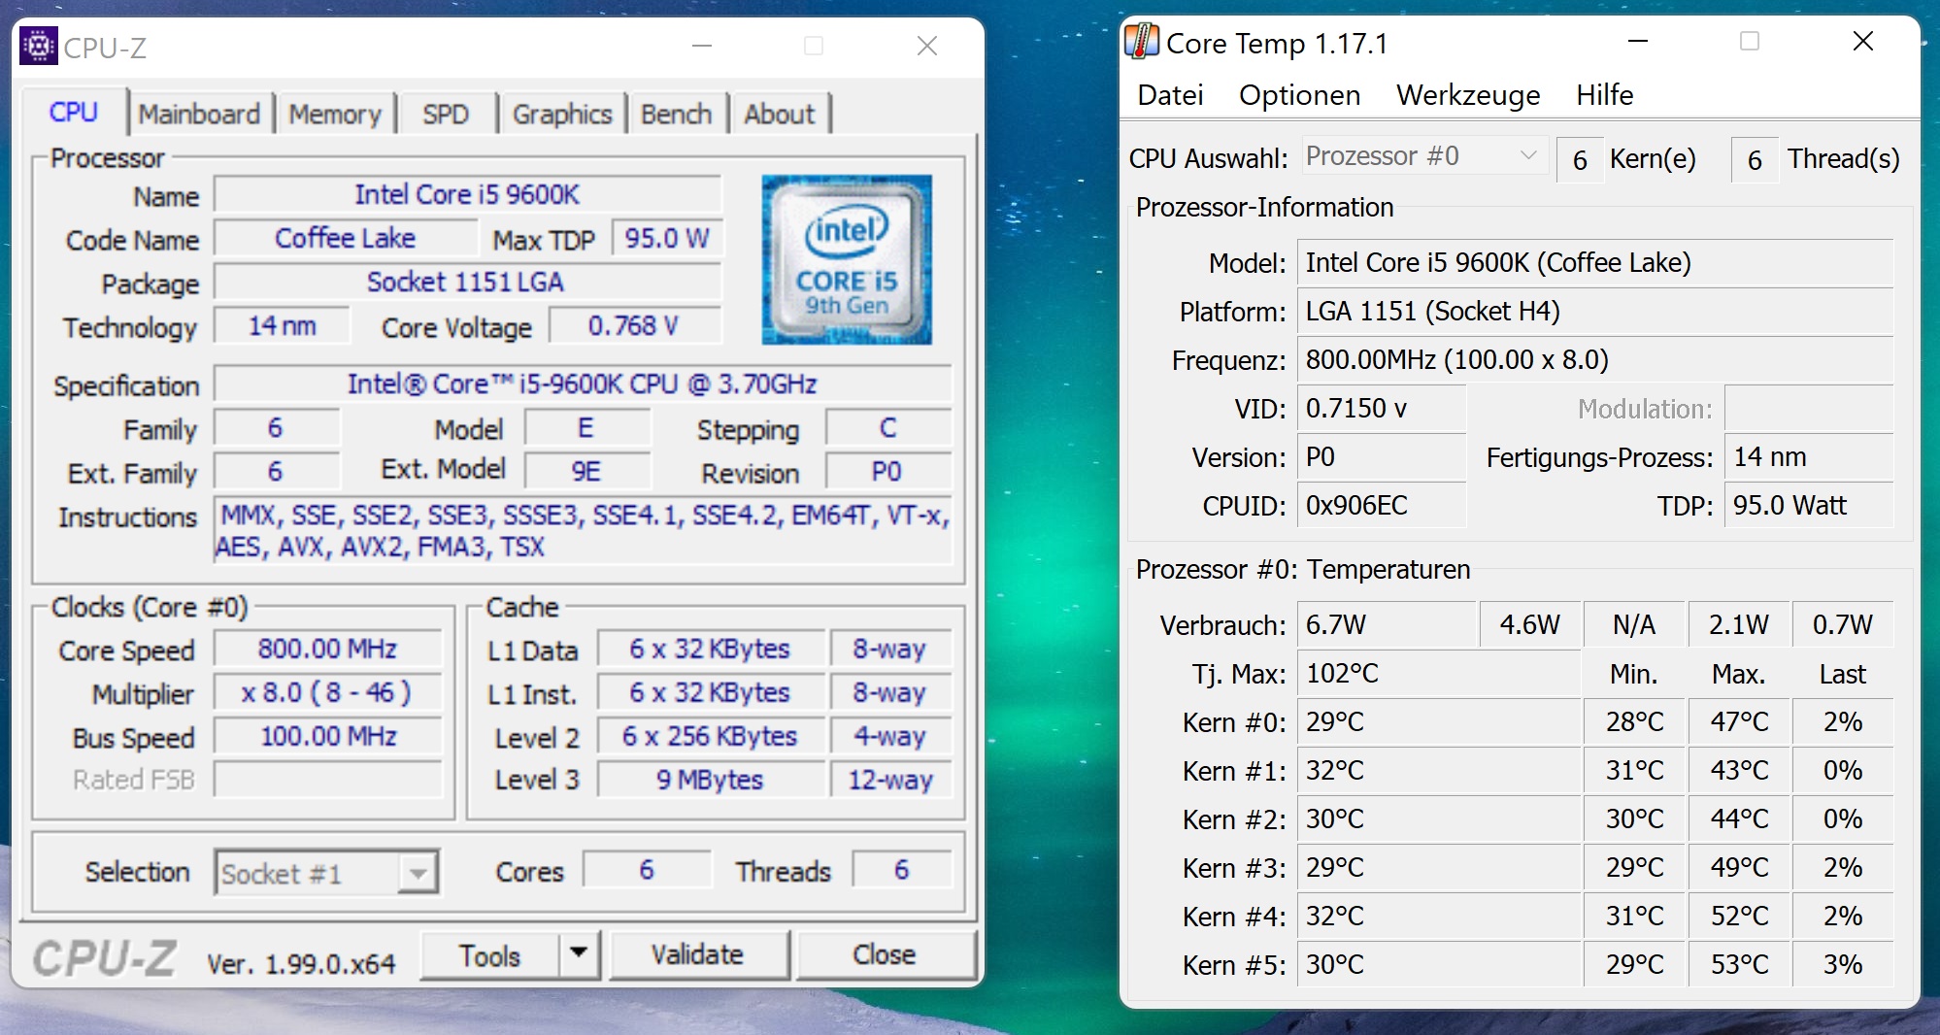Click the Cores value 6 in CPU-Z
Image resolution: width=1940 pixels, height=1035 pixels.
pos(647,869)
